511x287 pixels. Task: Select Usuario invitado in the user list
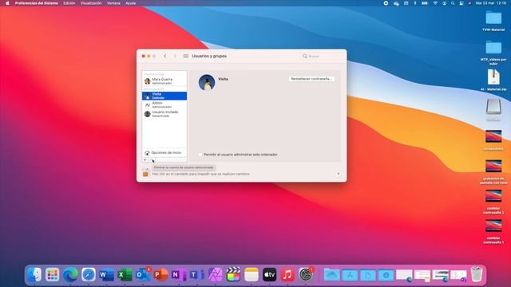pos(164,114)
